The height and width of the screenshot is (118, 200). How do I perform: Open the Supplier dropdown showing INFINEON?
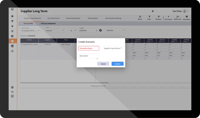tap(88, 30)
